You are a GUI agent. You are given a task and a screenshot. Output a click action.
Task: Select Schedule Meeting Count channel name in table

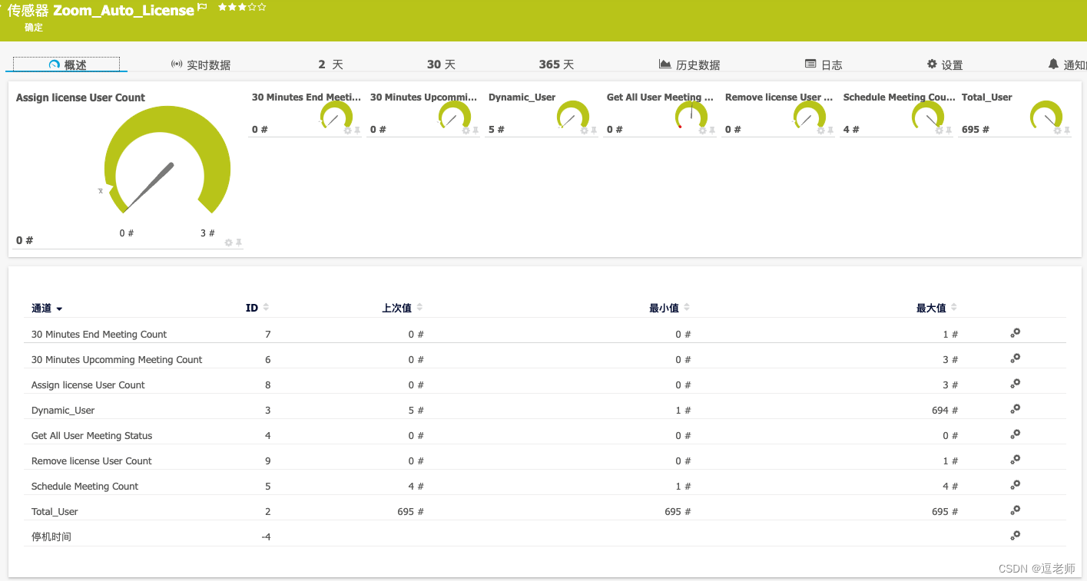tap(85, 487)
